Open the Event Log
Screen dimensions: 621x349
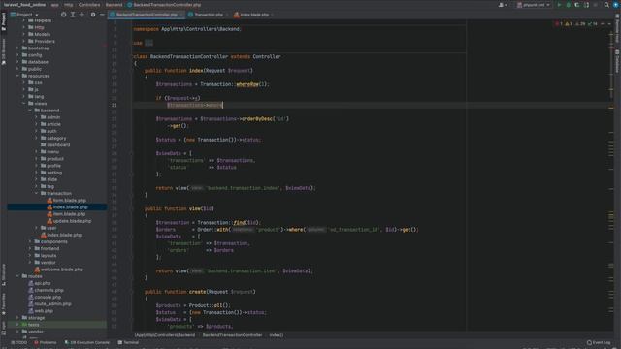point(599,342)
